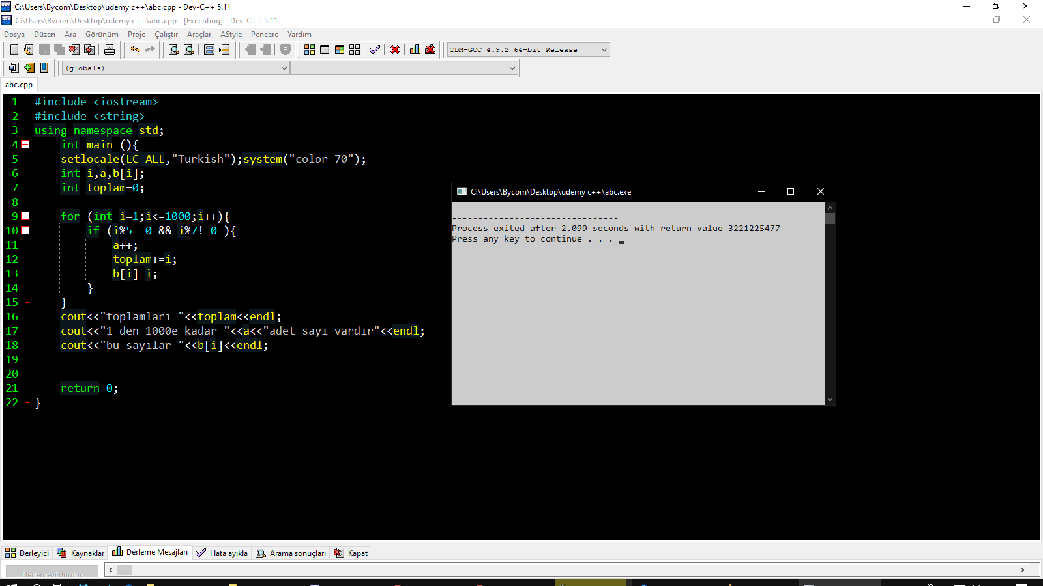Image resolution: width=1043 pixels, height=586 pixels.
Task: Click the Print toolbar icon
Action: pyautogui.click(x=110, y=49)
